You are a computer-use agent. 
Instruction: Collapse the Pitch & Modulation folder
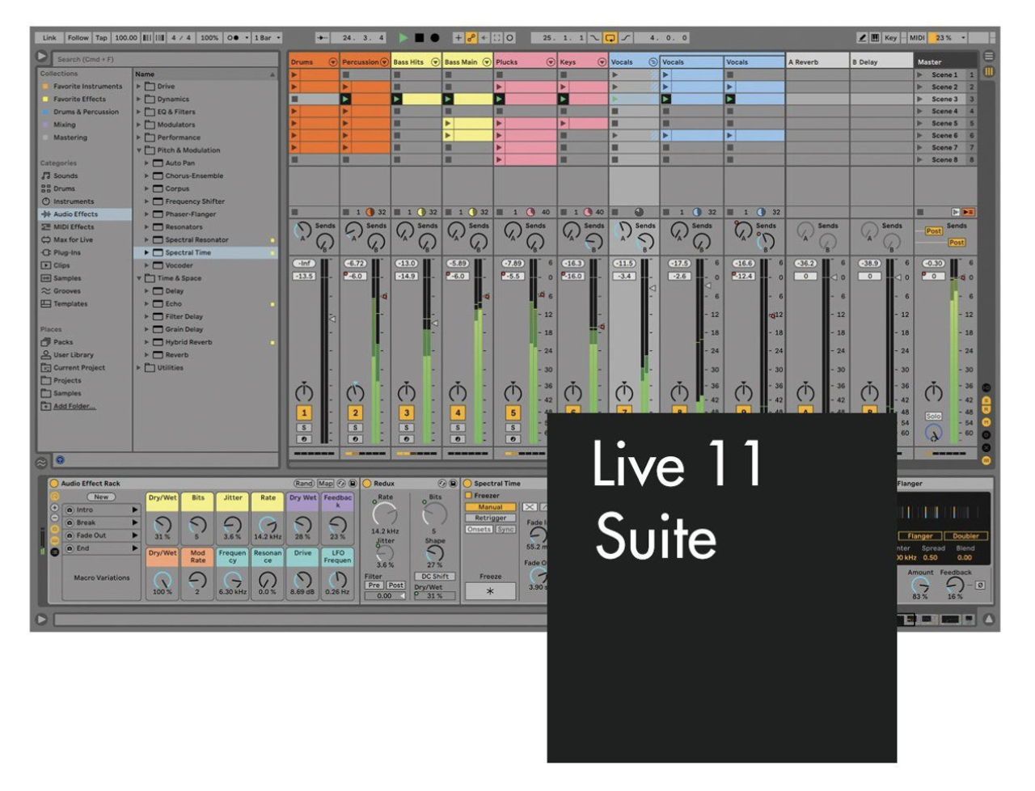pos(138,150)
